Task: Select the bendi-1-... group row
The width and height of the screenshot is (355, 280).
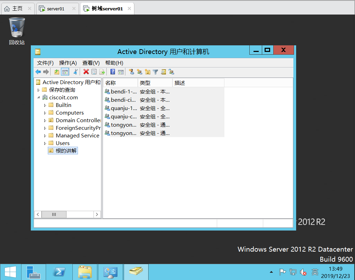Action: [164, 92]
